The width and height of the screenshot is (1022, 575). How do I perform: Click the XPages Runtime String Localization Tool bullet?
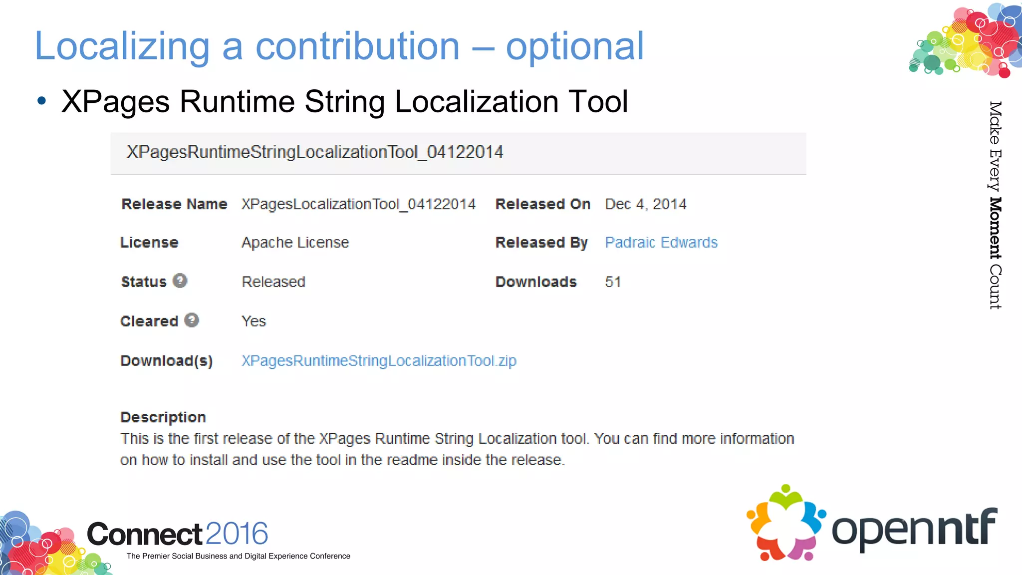pyautogui.click(x=344, y=102)
